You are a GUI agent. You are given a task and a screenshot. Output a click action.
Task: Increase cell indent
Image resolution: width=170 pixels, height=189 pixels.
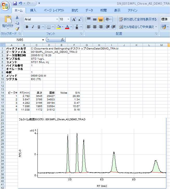(113, 27)
